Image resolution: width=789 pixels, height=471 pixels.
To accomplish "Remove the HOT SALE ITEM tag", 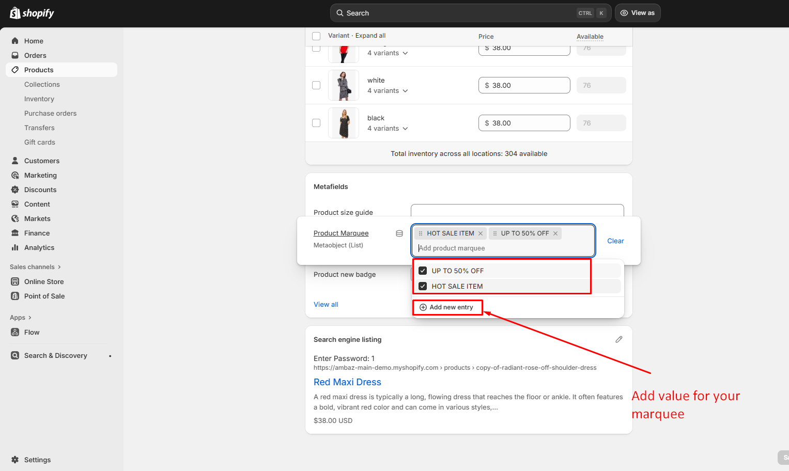I will [x=481, y=233].
